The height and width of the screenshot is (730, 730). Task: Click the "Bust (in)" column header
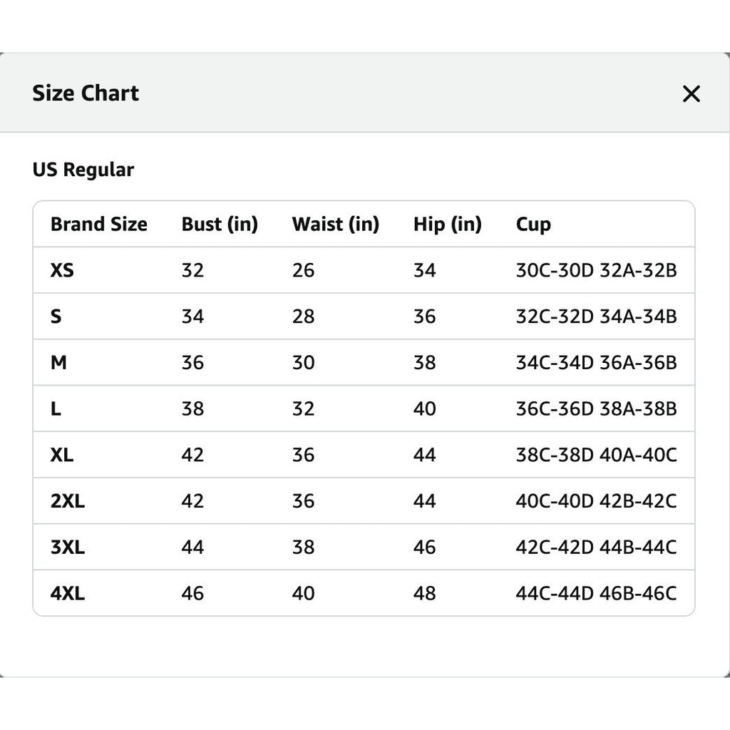(x=220, y=224)
